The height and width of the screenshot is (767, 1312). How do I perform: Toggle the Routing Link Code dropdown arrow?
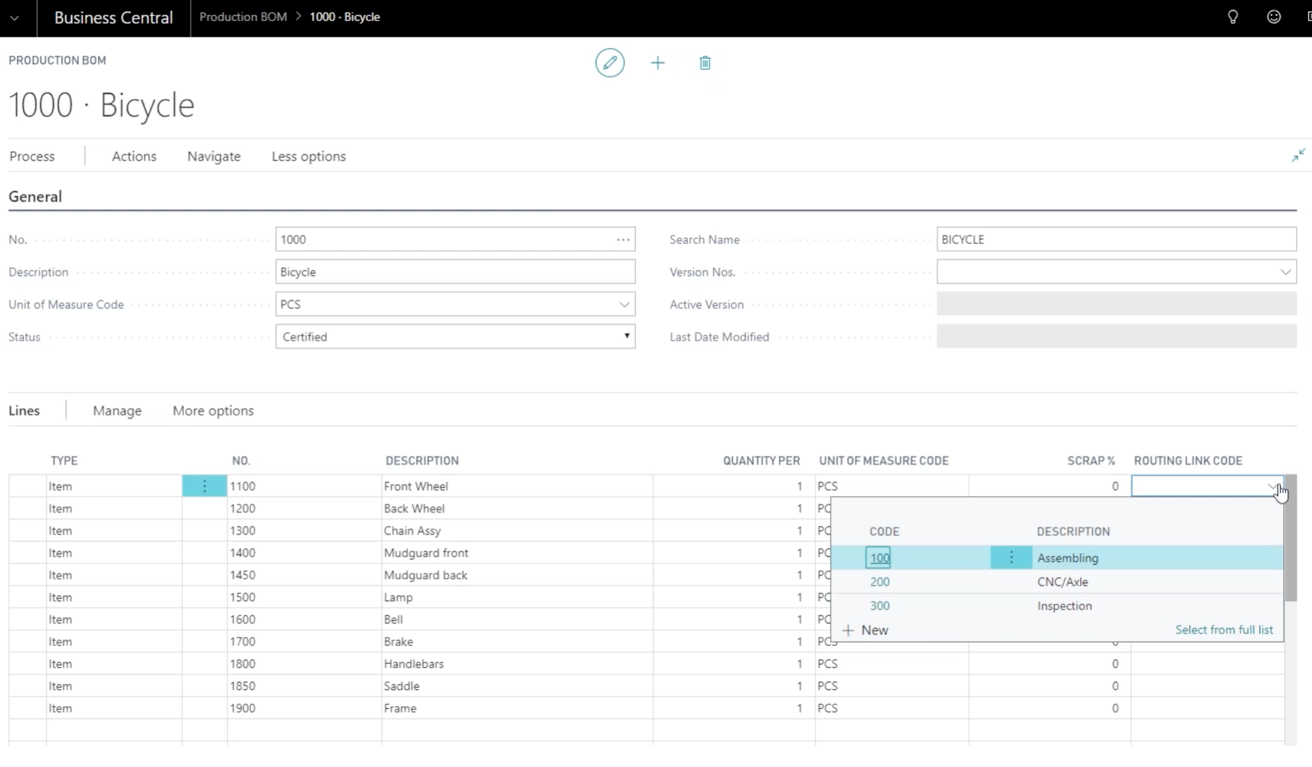[1273, 486]
